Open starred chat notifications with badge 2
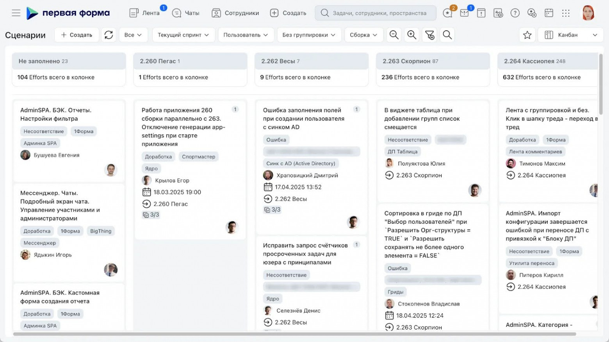The width and height of the screenshot is (609, 342). click(447, 13)
